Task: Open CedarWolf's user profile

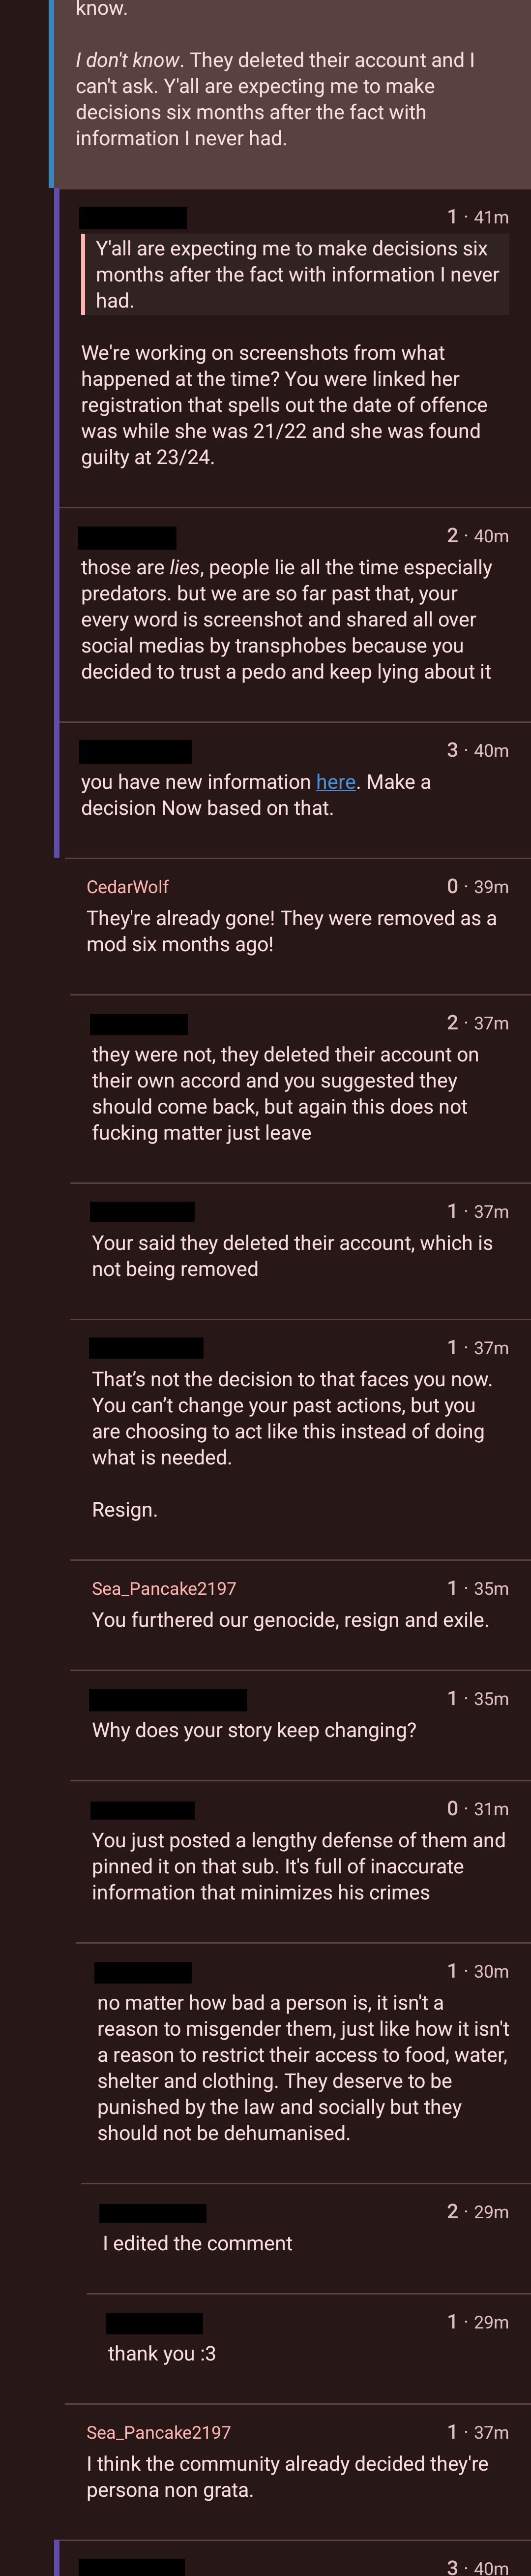Action: [x=127, y=887]
